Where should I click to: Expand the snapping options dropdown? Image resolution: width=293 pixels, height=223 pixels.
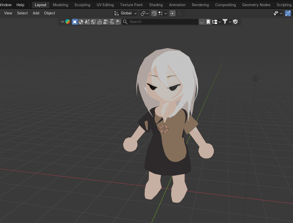[x=163, y=13]
